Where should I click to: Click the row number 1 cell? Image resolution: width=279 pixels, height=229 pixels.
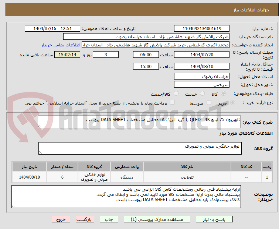click(x=267, y=177)
